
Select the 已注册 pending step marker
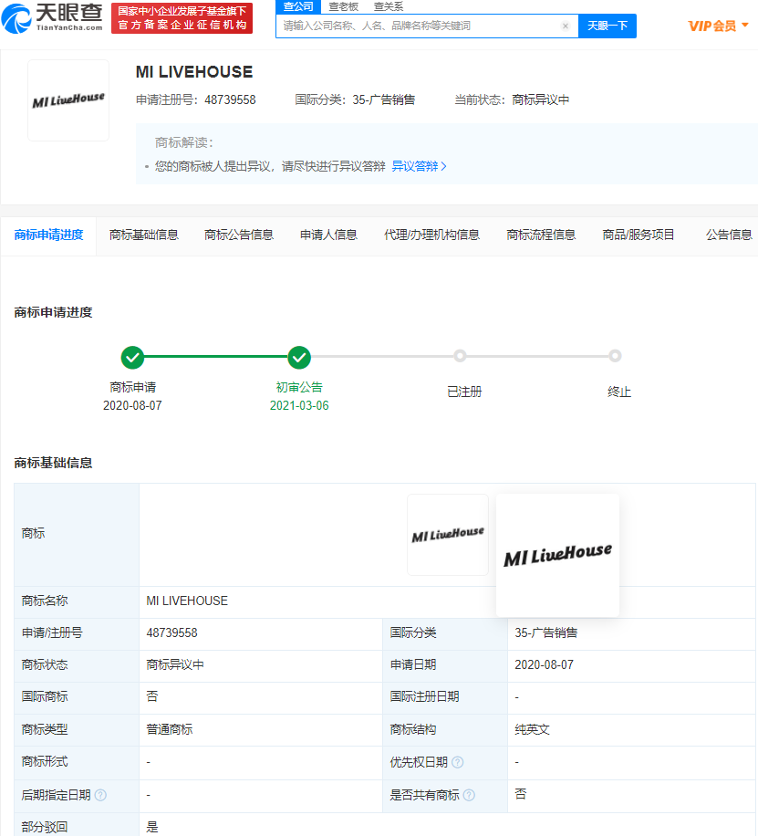click(x=460, y=356)
